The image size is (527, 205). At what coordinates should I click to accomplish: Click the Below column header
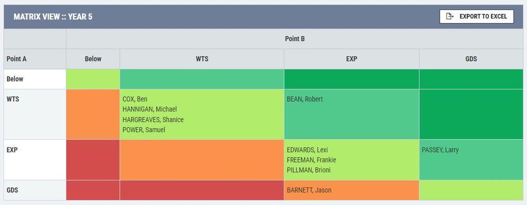point(93,59)
